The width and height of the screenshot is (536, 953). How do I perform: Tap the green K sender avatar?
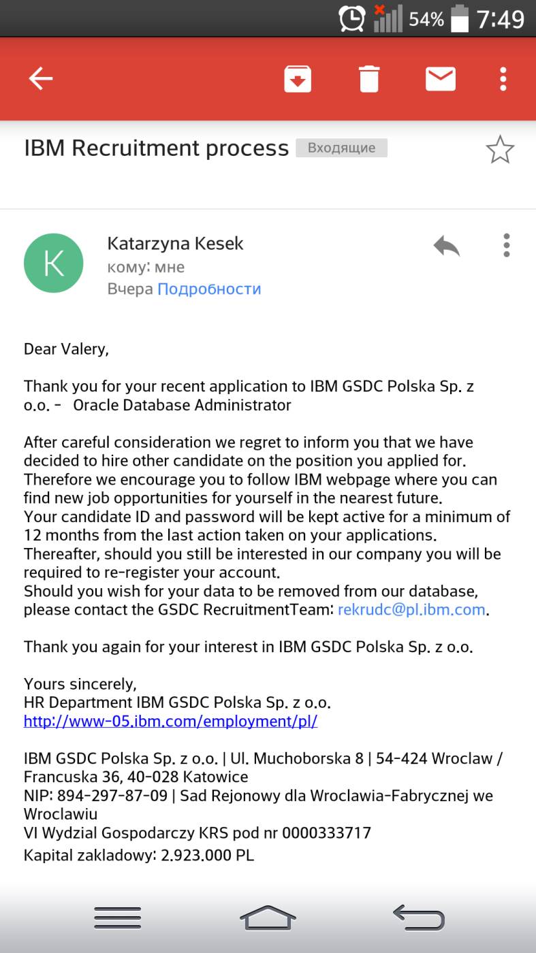click(53, 263)
